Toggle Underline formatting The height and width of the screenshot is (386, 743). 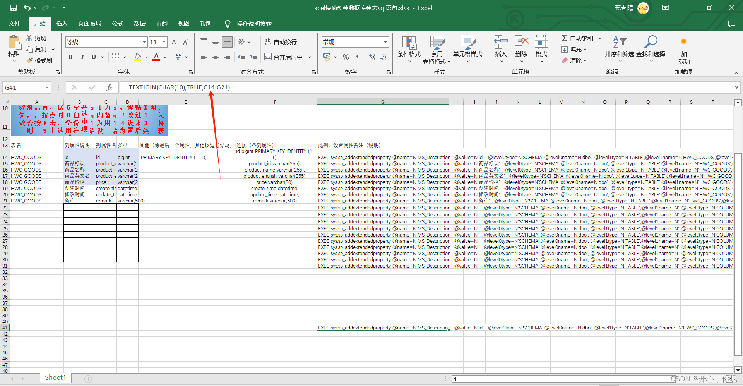click(x=94, y=57)
